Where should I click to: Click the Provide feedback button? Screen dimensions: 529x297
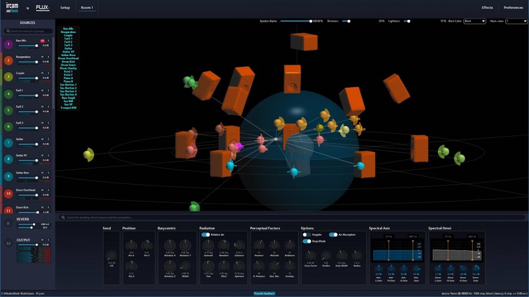click(x=264, y=293)
